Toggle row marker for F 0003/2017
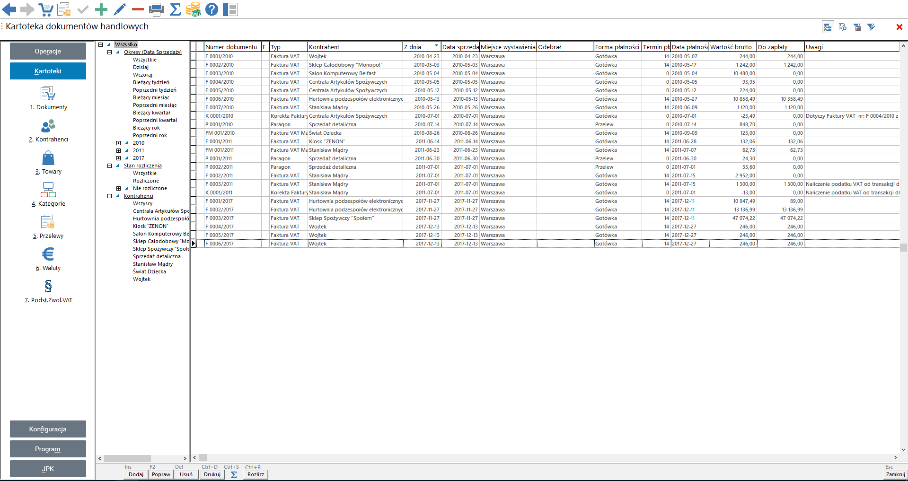The width and height of the screenshot is (908, 481). point(194,218)
